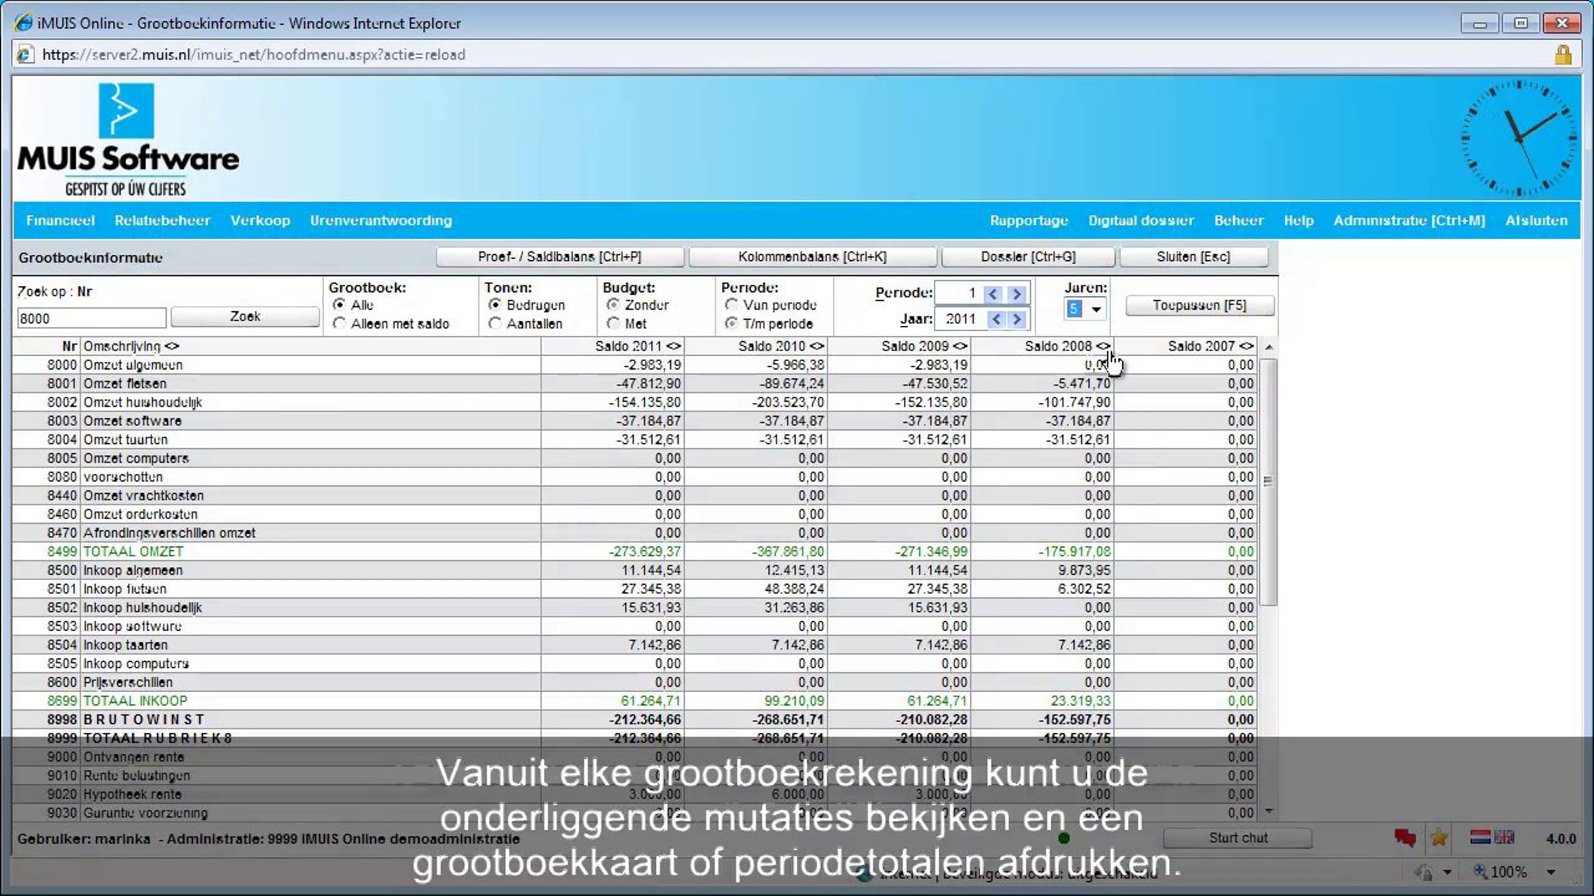
Task: Select row 8504 Inkoop taarten
Action: 636,645
